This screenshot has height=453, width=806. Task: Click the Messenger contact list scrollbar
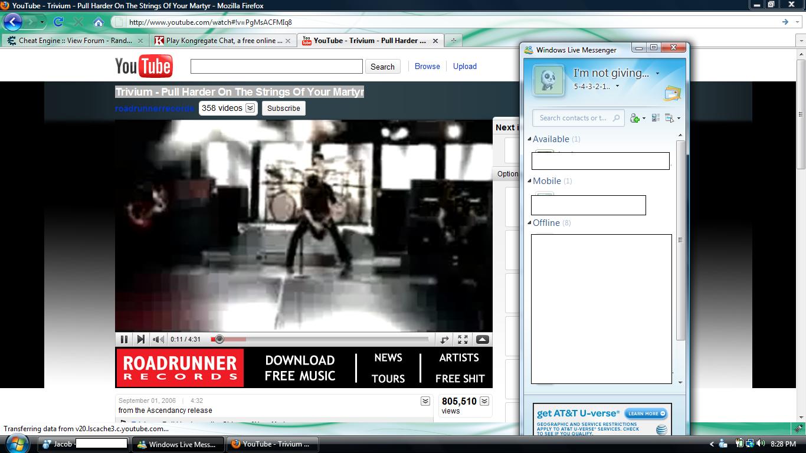click(x=680, y=240)
